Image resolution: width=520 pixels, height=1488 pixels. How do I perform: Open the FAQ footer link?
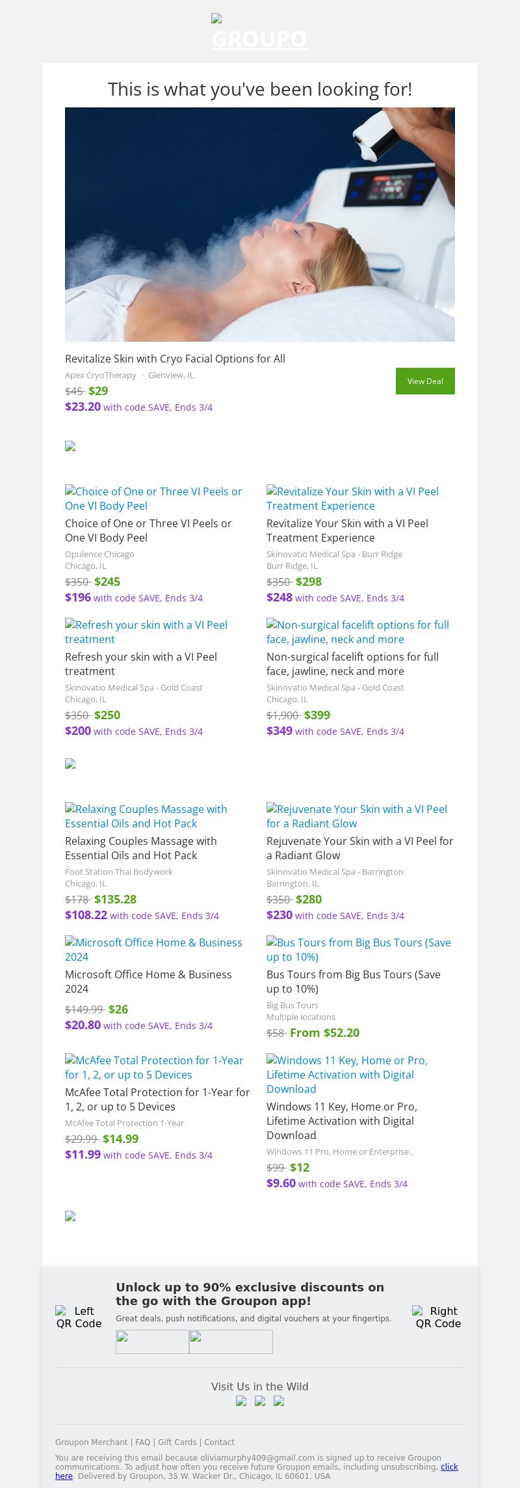pyautogui.click(x=142, y=1442)
